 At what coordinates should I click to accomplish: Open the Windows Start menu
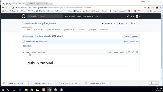[x=3, y=90]
